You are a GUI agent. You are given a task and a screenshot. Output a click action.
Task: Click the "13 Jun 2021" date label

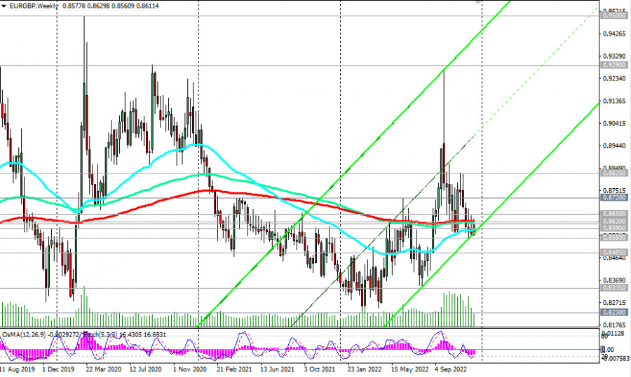pos(278,369)
